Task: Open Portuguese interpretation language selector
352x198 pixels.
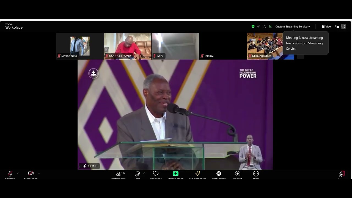Action: click(219, 175)
